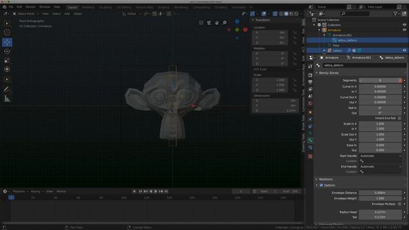Click the outliner search field
The width and height of the screenshot is (409, 230).
pos(355,13)
